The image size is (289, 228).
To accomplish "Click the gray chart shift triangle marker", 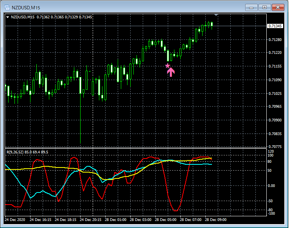I will pyautogui.click(x=216, y=15).
